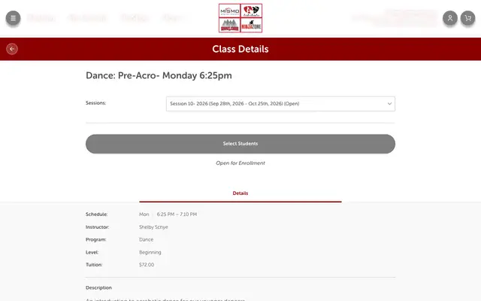Click the Description section heading
The width and height of the screenshot is (481, 301).
click(98, 287)
